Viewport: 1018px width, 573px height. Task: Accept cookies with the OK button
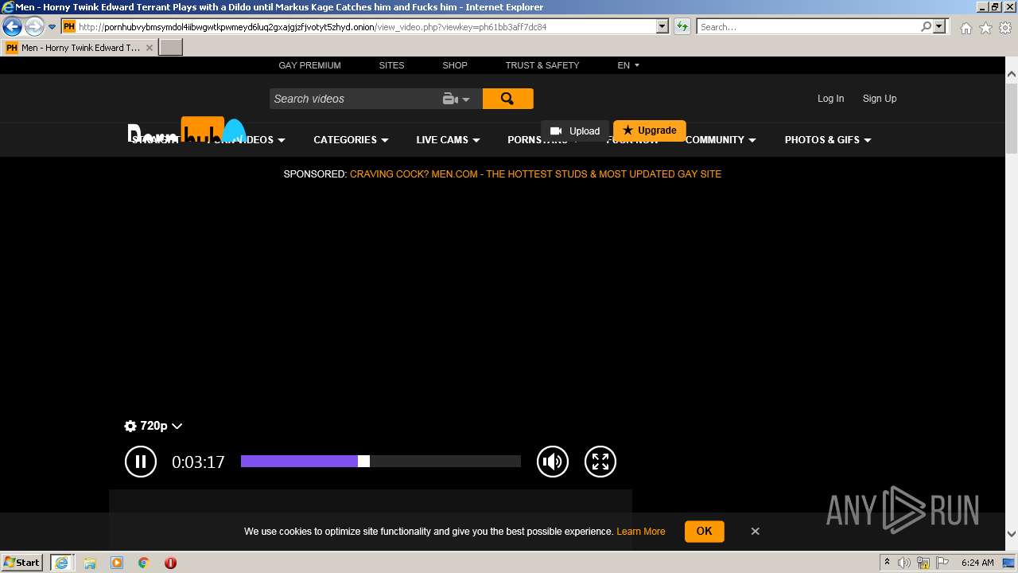coord(704,532)
